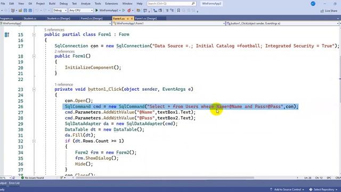Open the Help menu
This screenshot has width=341, height=192.
tap(140, 4)
